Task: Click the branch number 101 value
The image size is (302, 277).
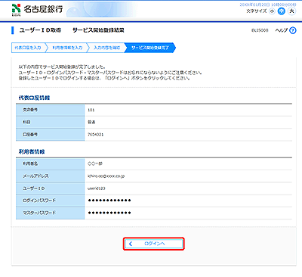Action: coord(91,110)
